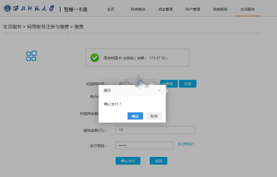The width and height of the screenshot is (277, 177).
Task: Focus the 缴纳金额 input field
Action: click(x=155, y=130)
